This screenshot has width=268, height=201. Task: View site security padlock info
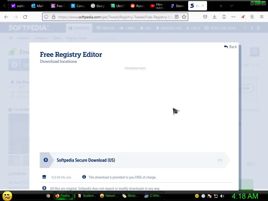pos(54,17)
